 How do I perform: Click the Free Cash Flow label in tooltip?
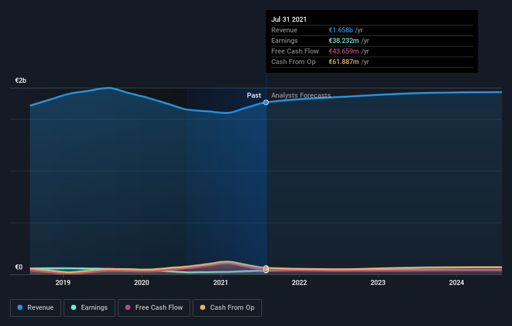tap(295, 51)
